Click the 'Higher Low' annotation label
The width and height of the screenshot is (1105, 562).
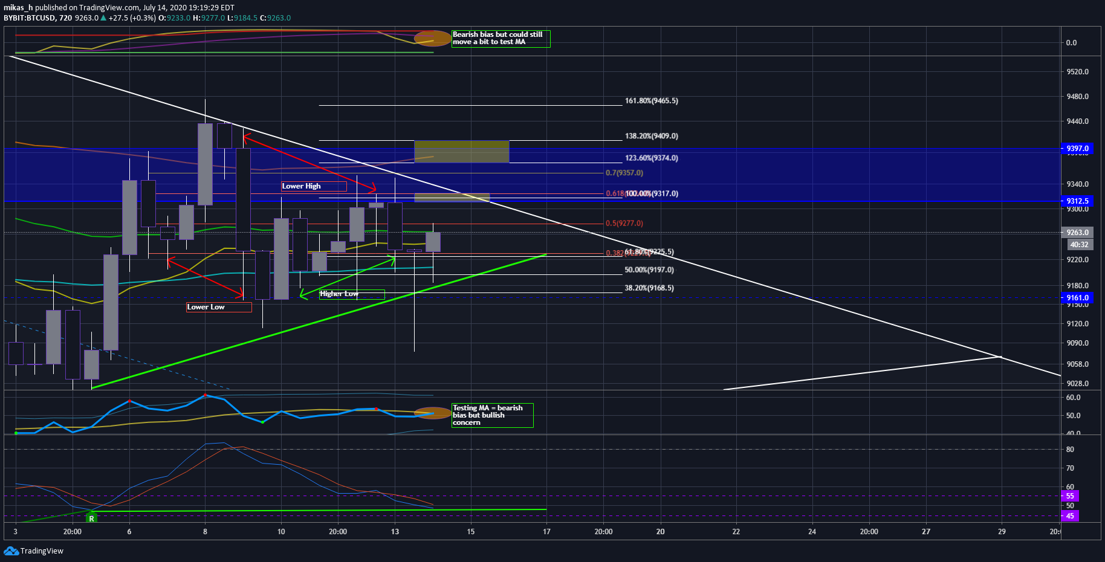tap(352, 294)
